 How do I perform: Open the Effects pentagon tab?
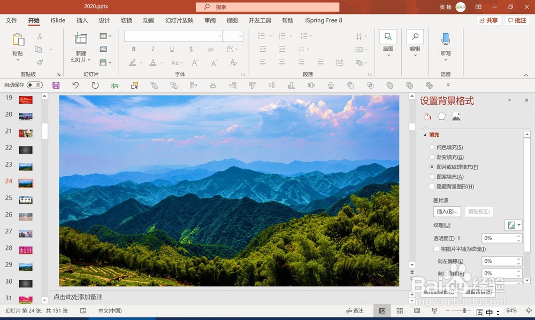(x=441, y=116)
